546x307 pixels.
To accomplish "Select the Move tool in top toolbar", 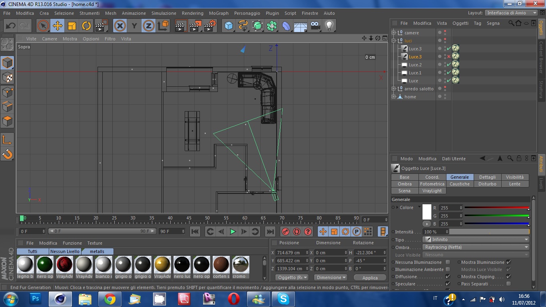I will click(58, 26).
